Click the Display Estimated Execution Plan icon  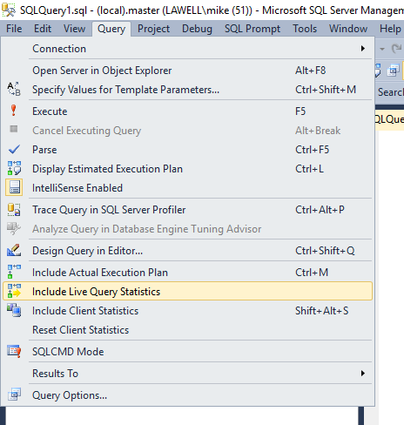coord(14,168)
